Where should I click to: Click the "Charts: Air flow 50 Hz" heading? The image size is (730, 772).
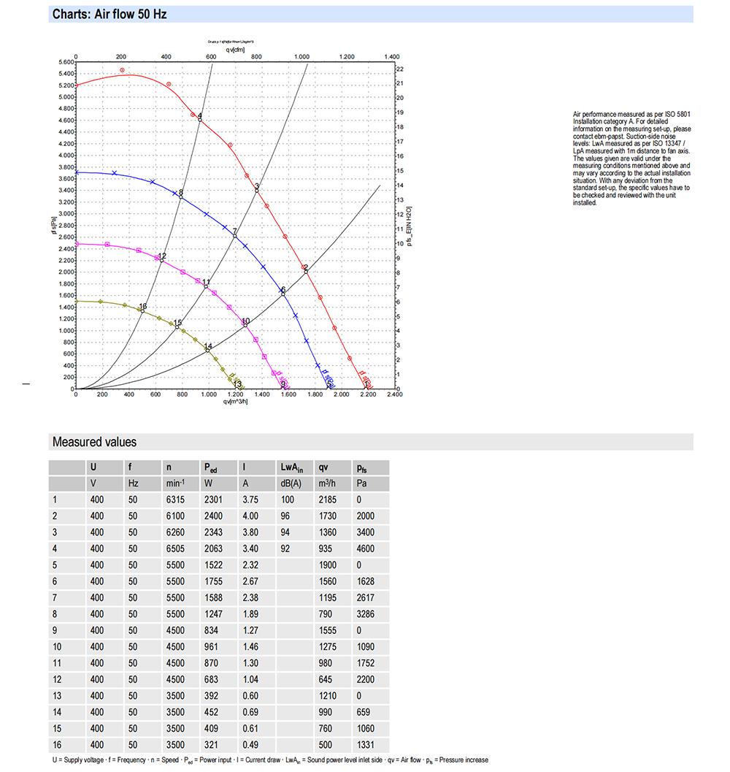tap(109, 15)
